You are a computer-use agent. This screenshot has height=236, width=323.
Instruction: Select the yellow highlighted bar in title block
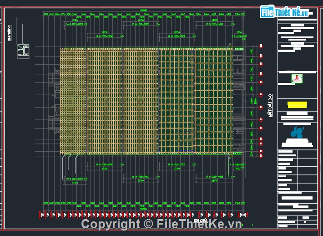click(297, 105)
